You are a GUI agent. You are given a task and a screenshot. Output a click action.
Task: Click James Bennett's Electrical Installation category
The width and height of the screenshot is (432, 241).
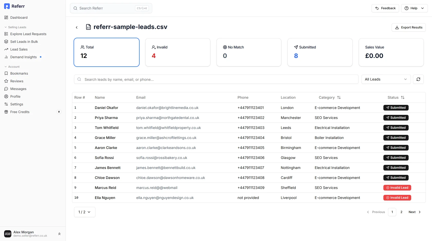click(332, 168)
